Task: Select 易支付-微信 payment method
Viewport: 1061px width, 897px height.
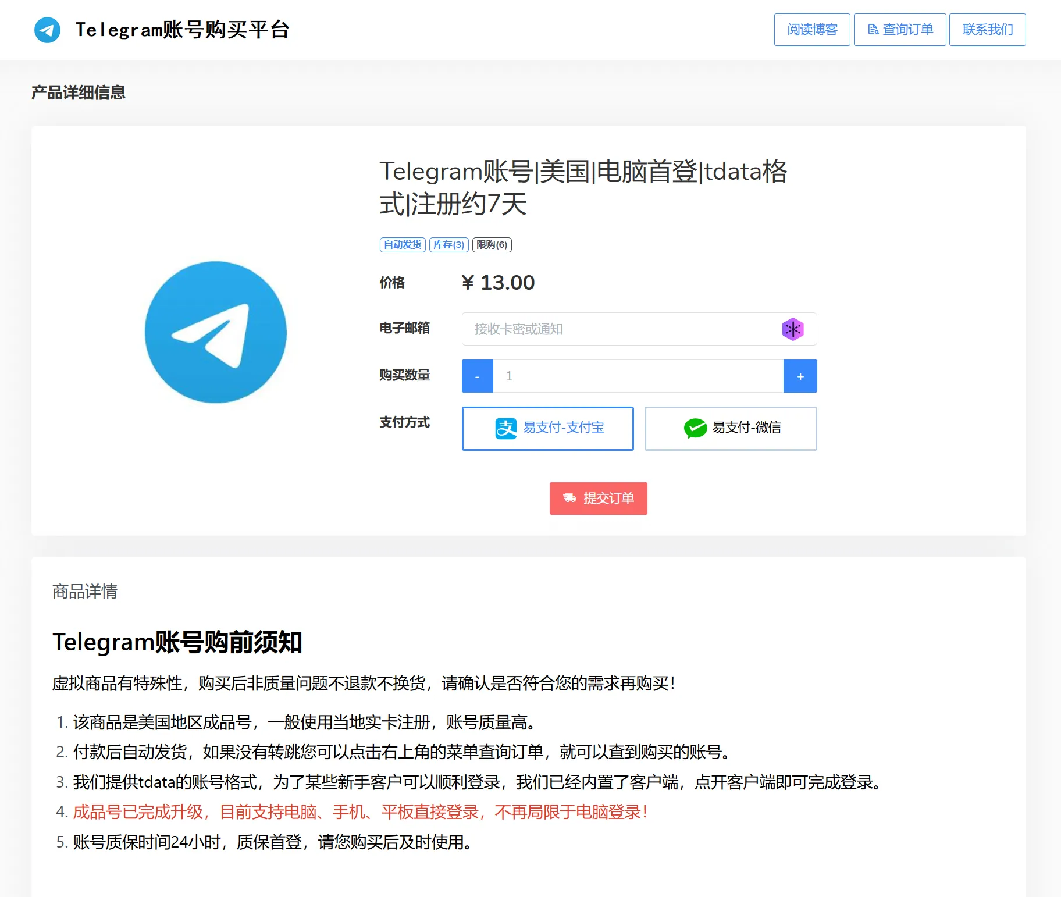Action: click(730, 429)
